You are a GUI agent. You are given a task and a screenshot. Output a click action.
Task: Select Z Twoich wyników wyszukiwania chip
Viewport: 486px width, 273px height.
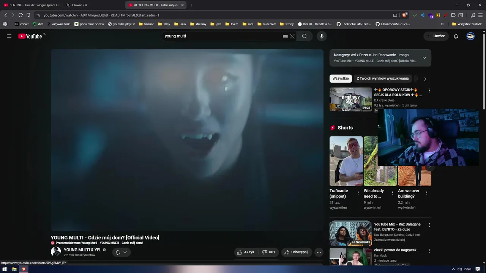(383, 78)
